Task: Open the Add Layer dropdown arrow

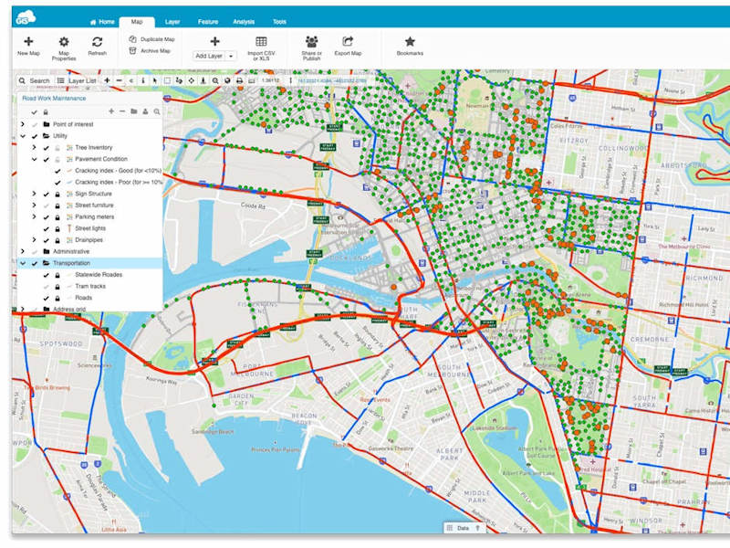Action: [231, 56]
